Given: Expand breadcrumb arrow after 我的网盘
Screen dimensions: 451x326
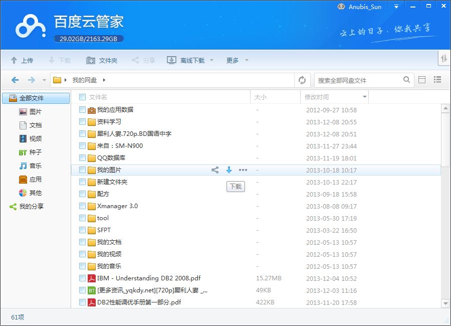Looking at the screenshot, I should 104,80.
